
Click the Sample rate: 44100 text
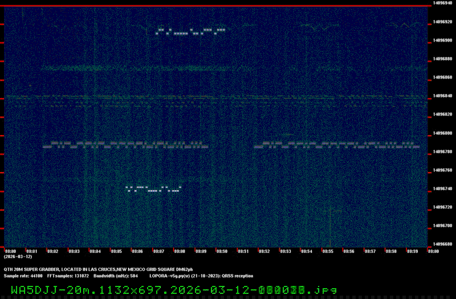(x=23, y=276)
